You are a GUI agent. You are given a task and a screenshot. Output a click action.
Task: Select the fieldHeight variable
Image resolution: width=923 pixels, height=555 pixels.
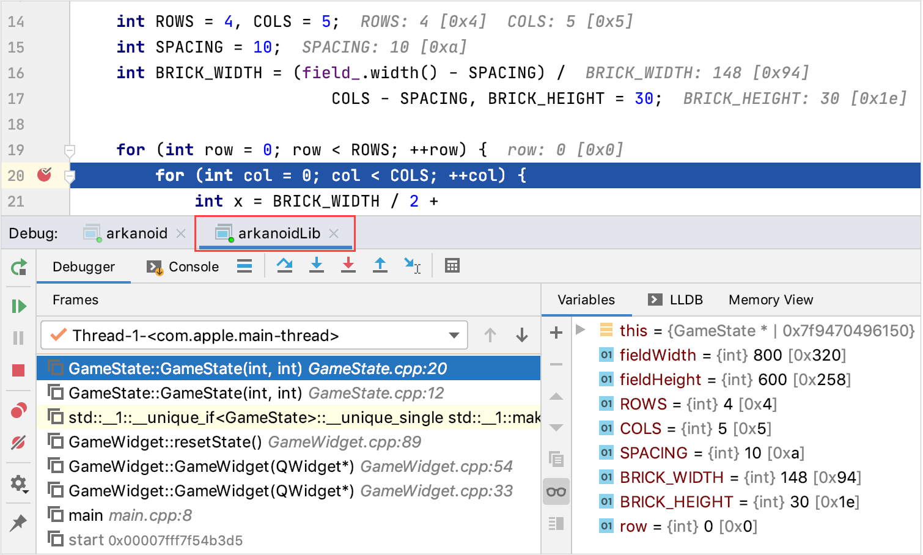746,380
